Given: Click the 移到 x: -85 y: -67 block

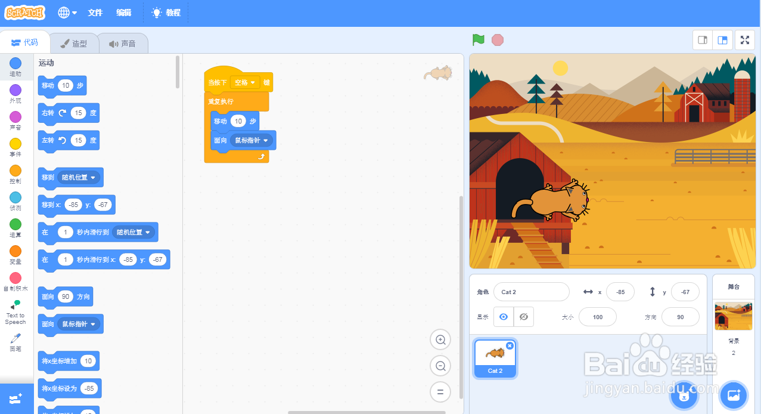Looking at the screenshot, I should click(x=76, y=205).
